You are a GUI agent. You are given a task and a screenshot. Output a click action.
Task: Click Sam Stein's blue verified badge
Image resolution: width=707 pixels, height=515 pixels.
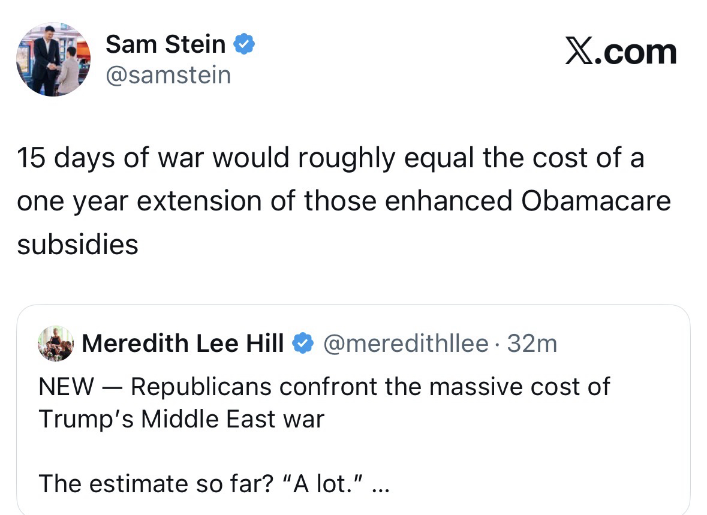pos(243,45)
